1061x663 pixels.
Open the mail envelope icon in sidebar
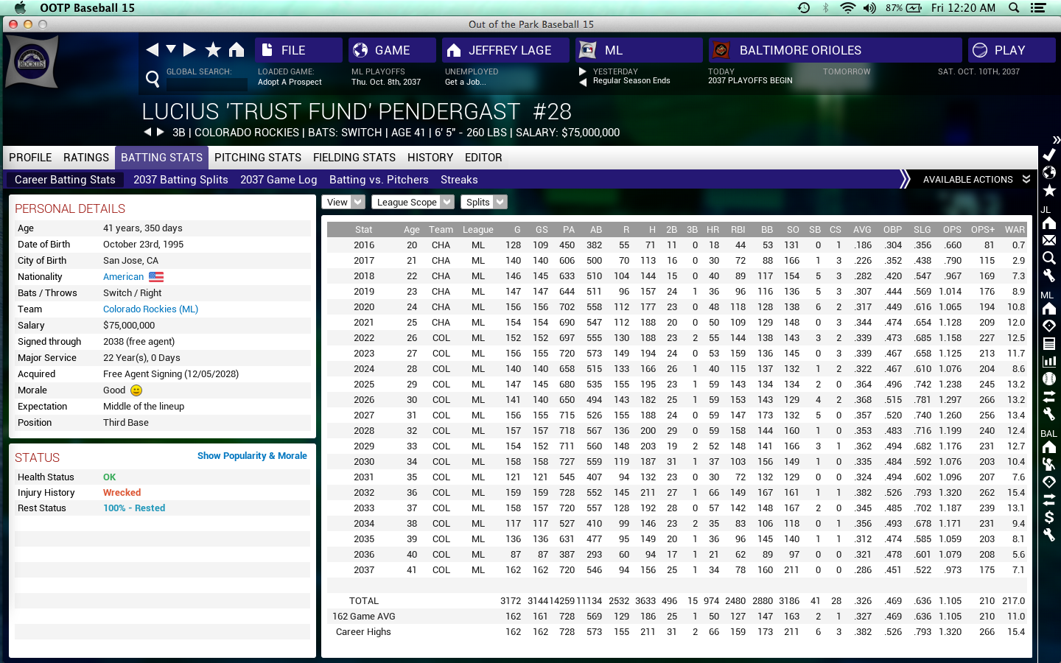coord(1049,240)
